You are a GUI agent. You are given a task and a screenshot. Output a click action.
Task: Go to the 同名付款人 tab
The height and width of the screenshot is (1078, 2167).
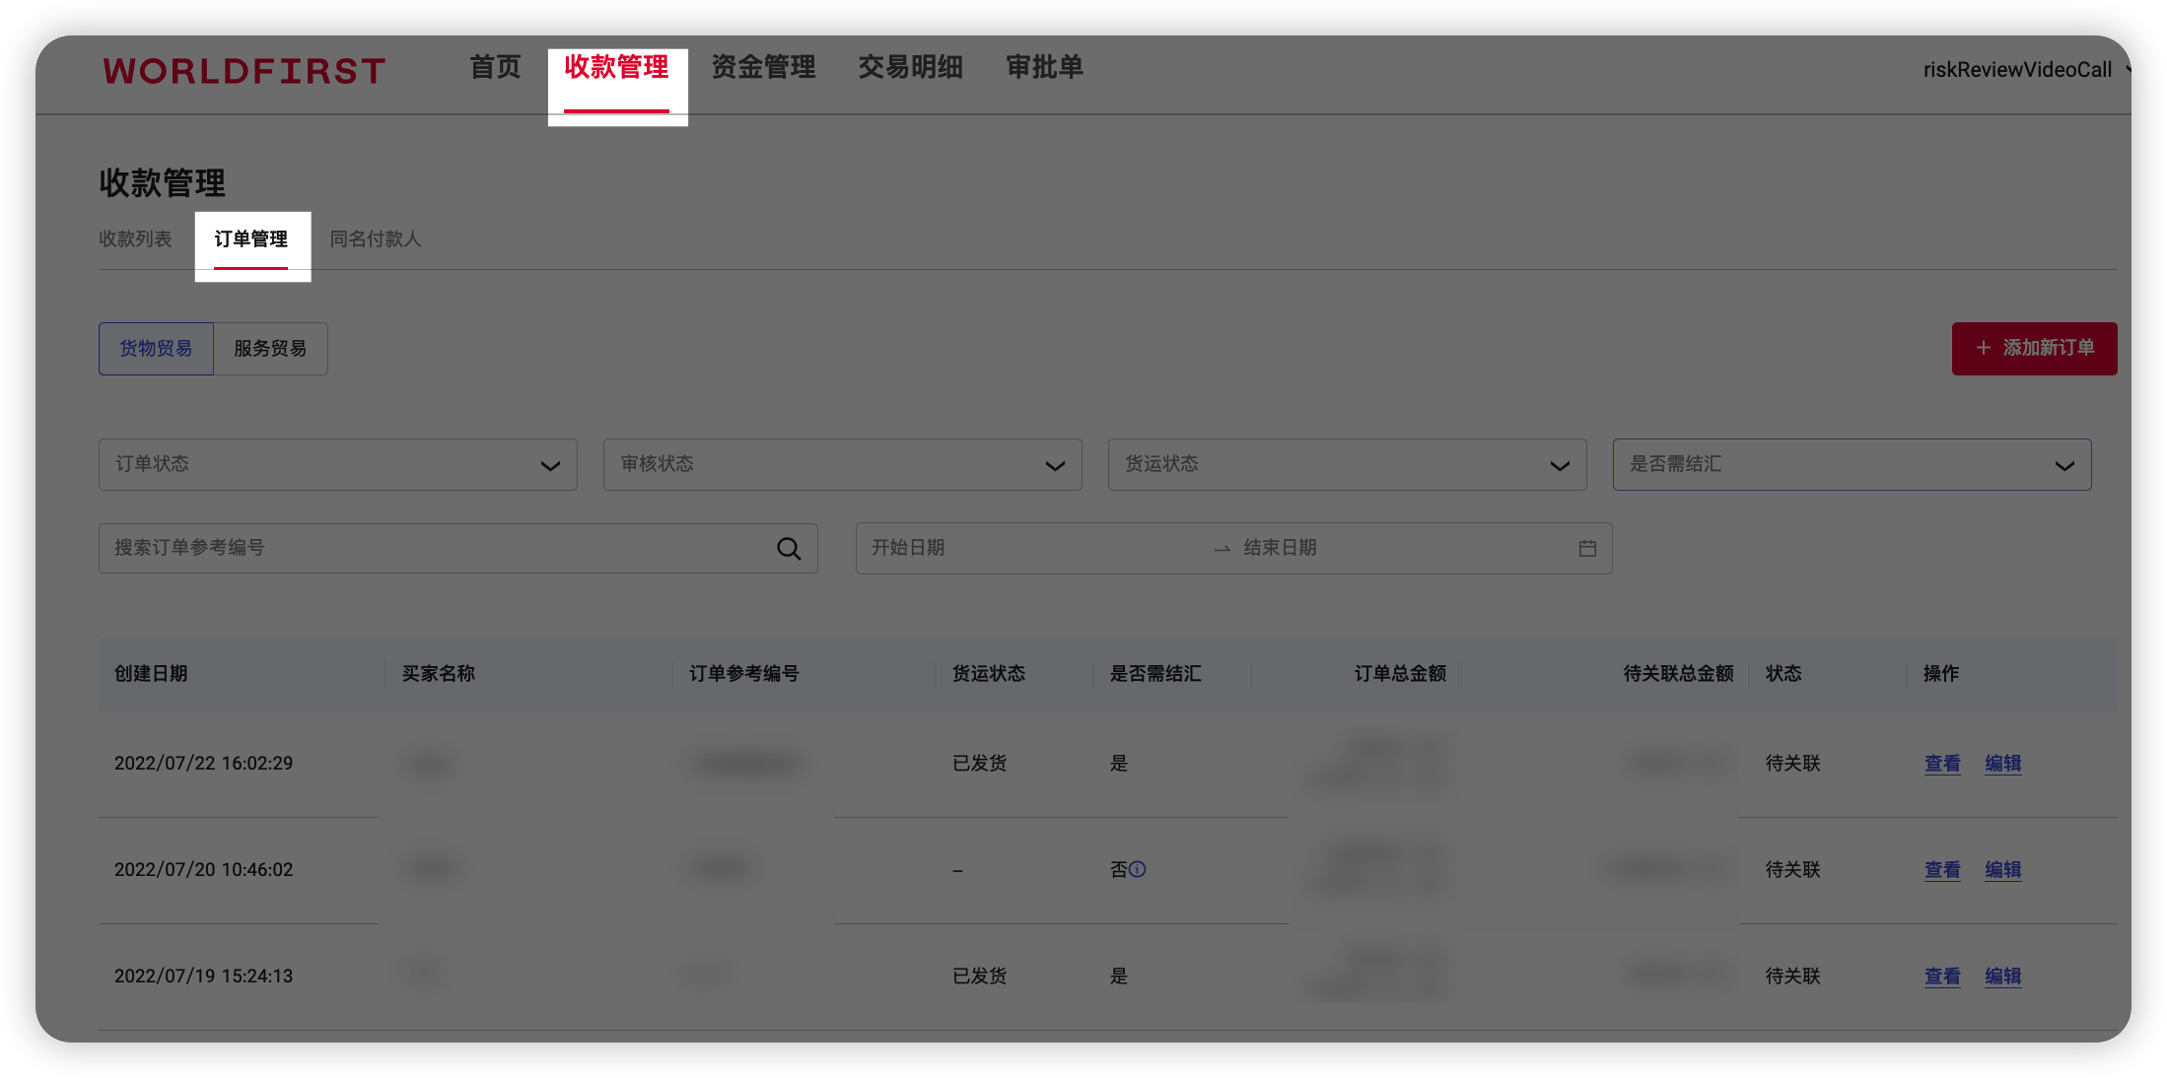(376, 239)
